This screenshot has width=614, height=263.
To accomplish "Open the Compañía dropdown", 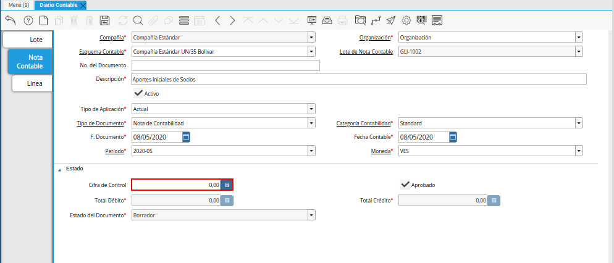I will point(311,38).
